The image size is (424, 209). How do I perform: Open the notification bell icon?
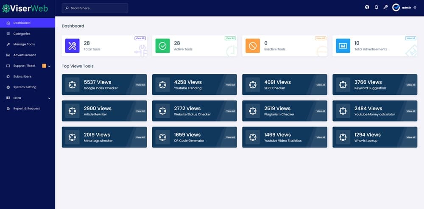(376, 7)
